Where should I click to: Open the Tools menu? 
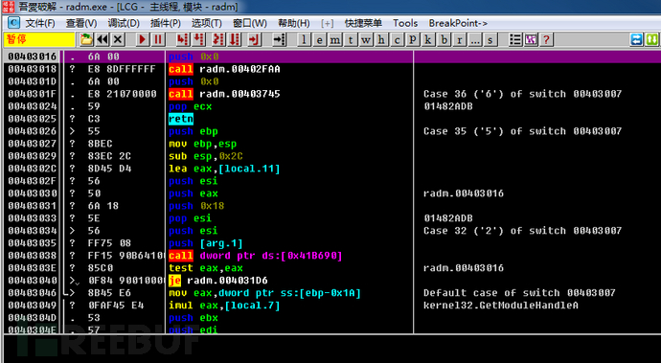(x=405, y=23)
